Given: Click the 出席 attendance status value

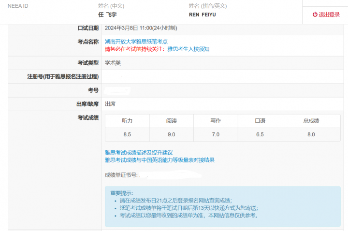Looking at the screenshot, I should [110, 103].
